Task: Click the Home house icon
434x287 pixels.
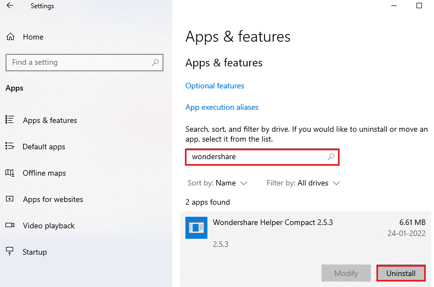Action: [10, 37]
